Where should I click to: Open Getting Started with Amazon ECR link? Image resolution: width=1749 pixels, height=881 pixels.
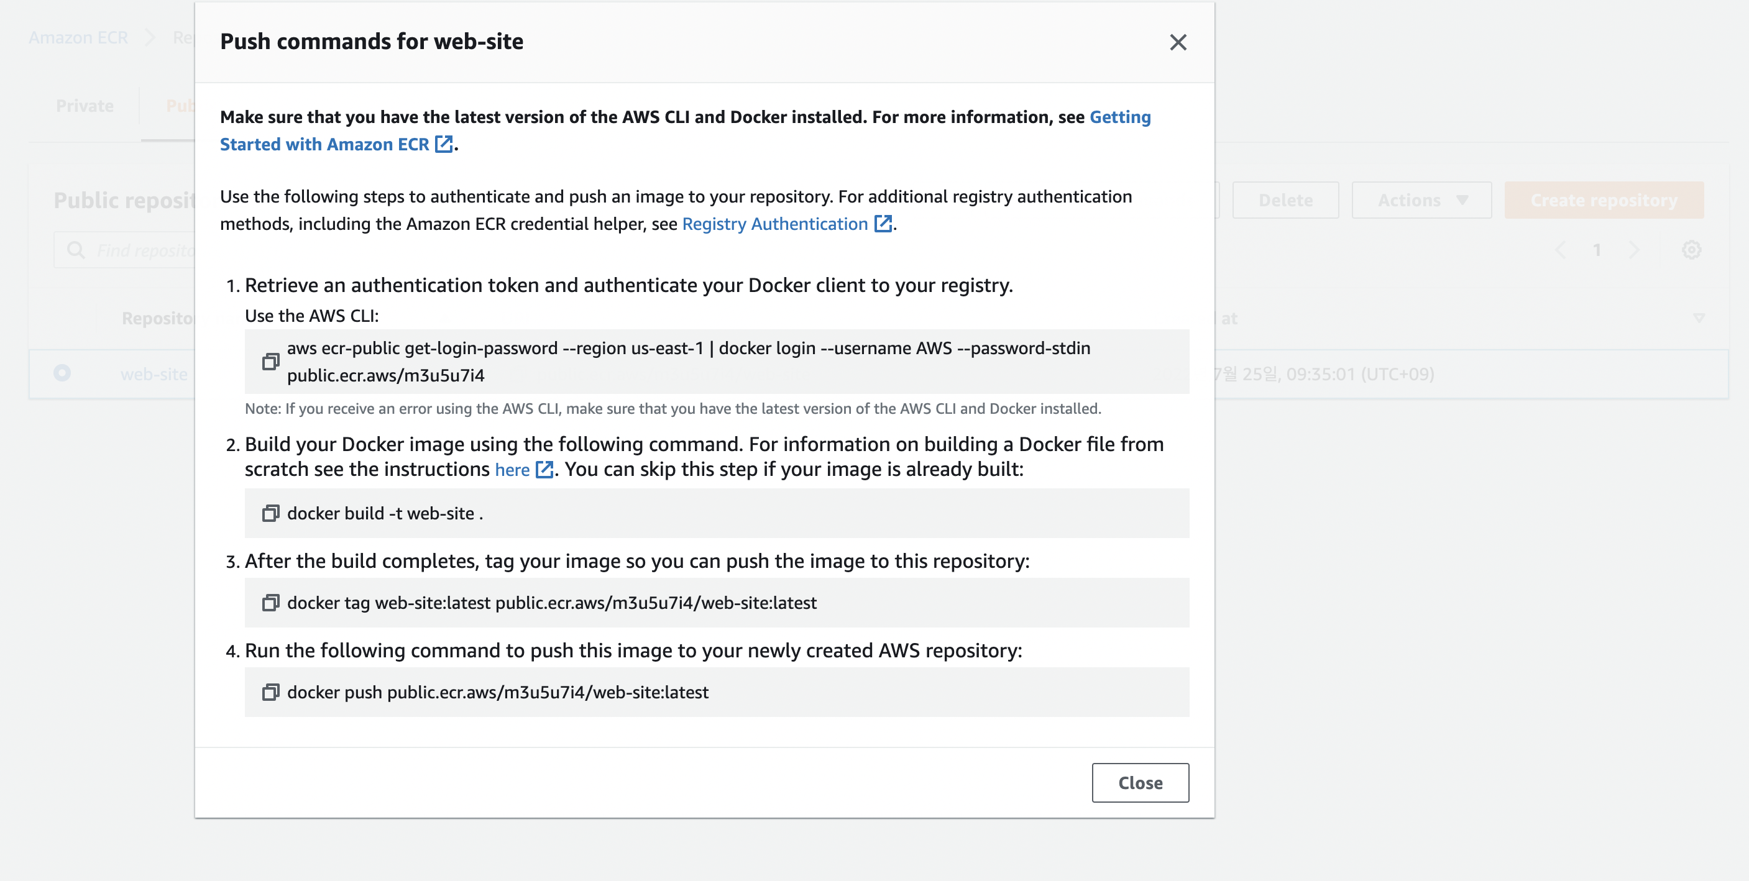324,145
